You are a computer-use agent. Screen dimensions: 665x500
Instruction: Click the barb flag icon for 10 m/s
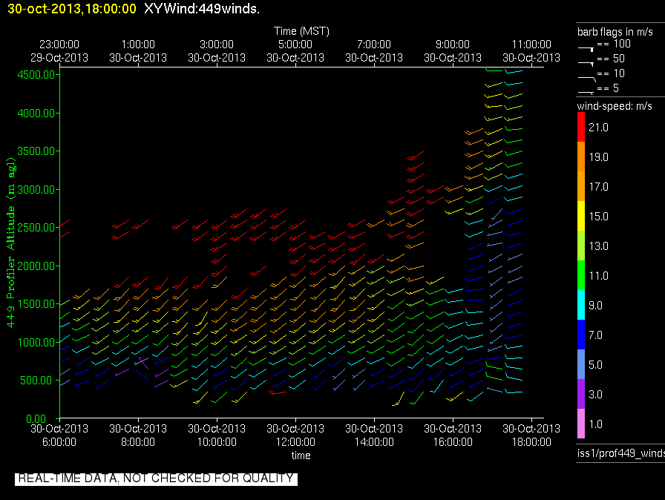click(587, 79)
